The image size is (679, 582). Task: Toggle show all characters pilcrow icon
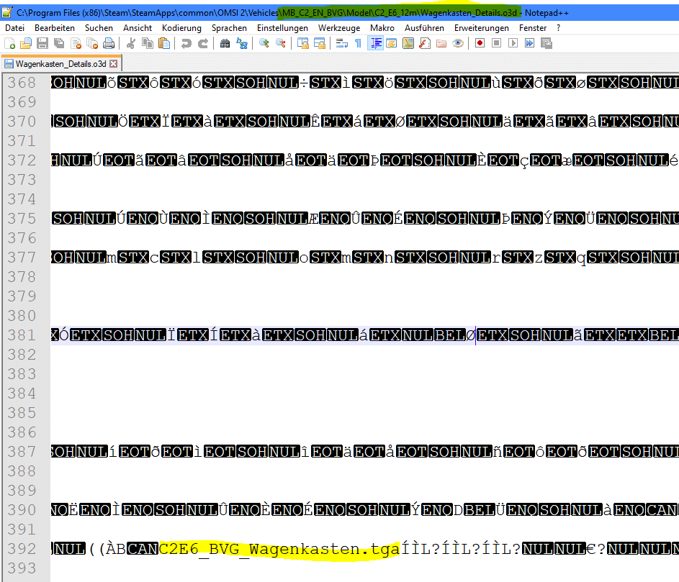(358, 43)
